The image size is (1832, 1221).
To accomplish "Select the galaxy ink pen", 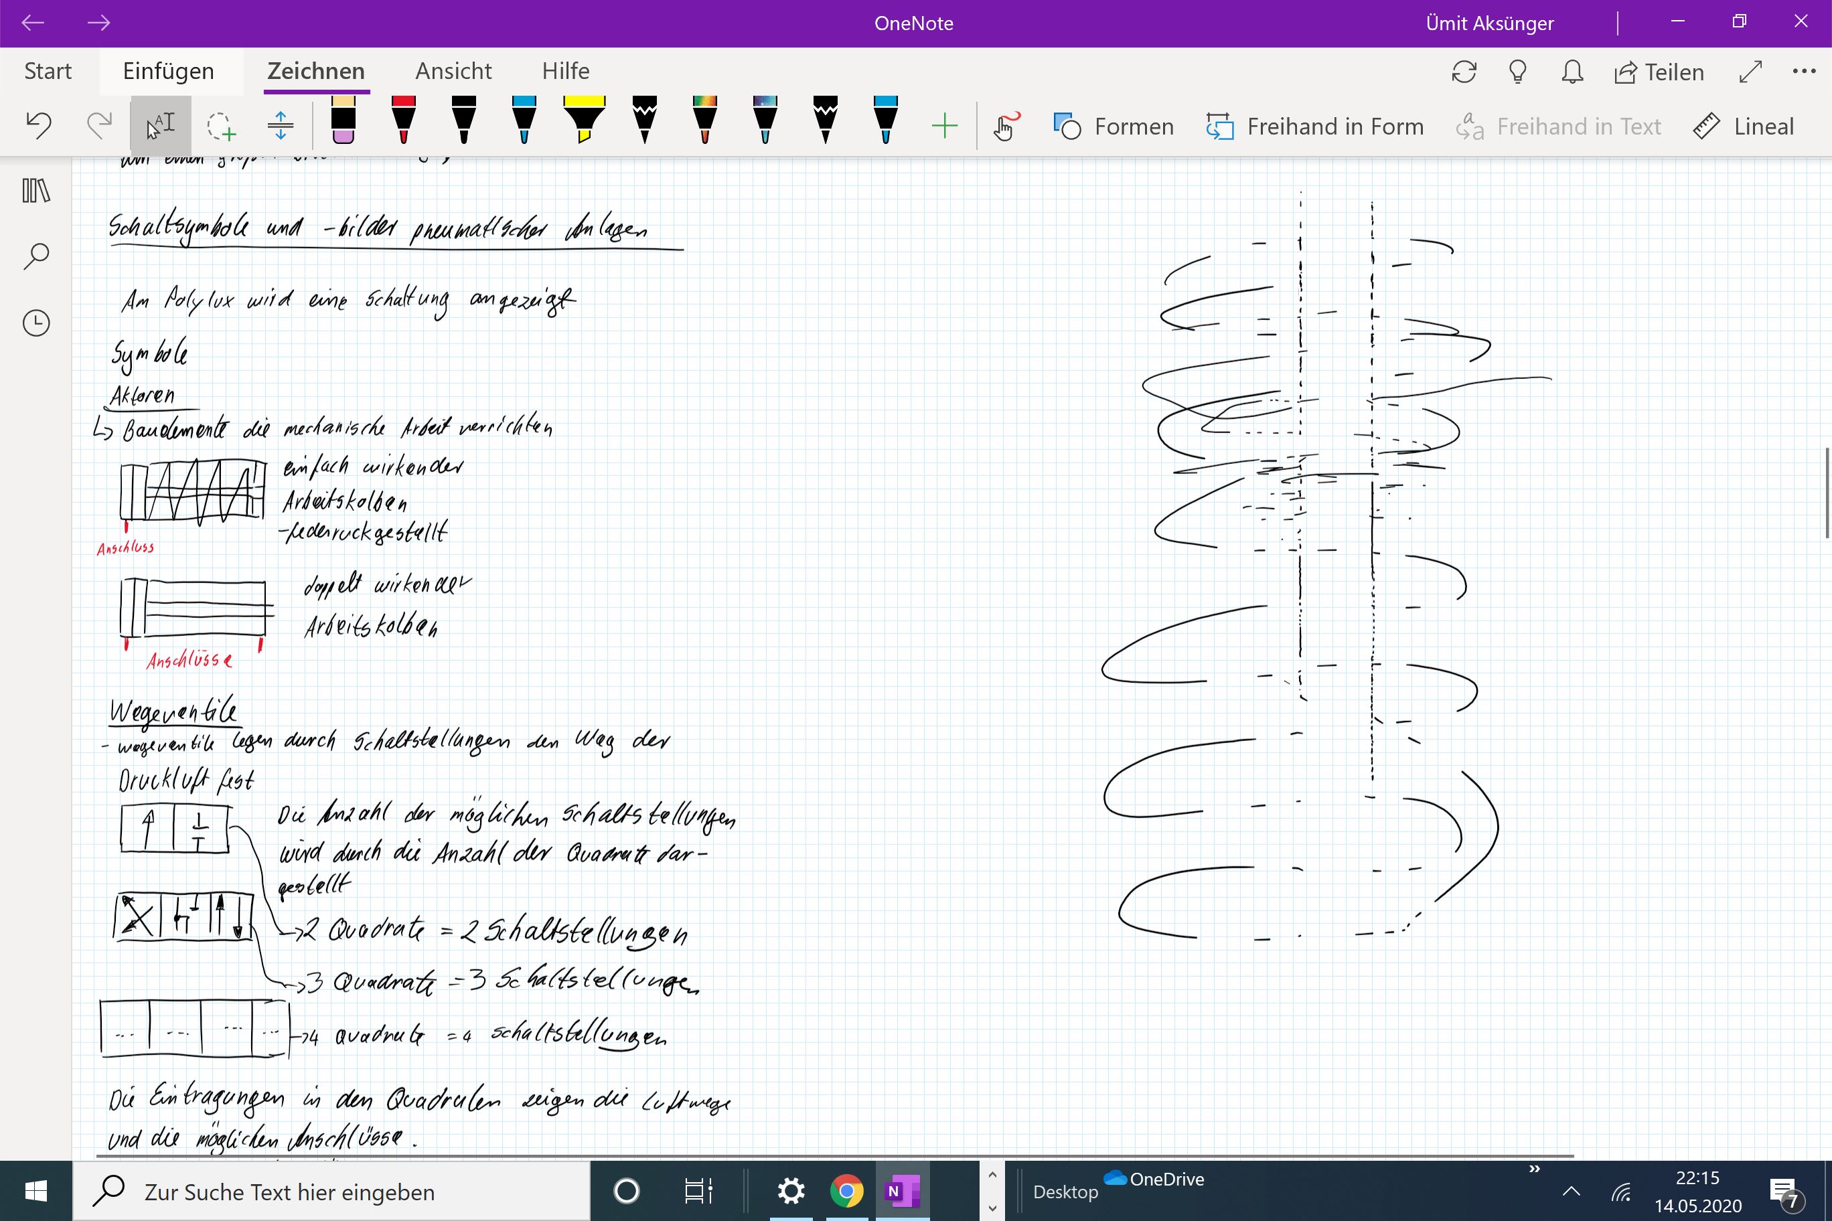I will [765, 120].
